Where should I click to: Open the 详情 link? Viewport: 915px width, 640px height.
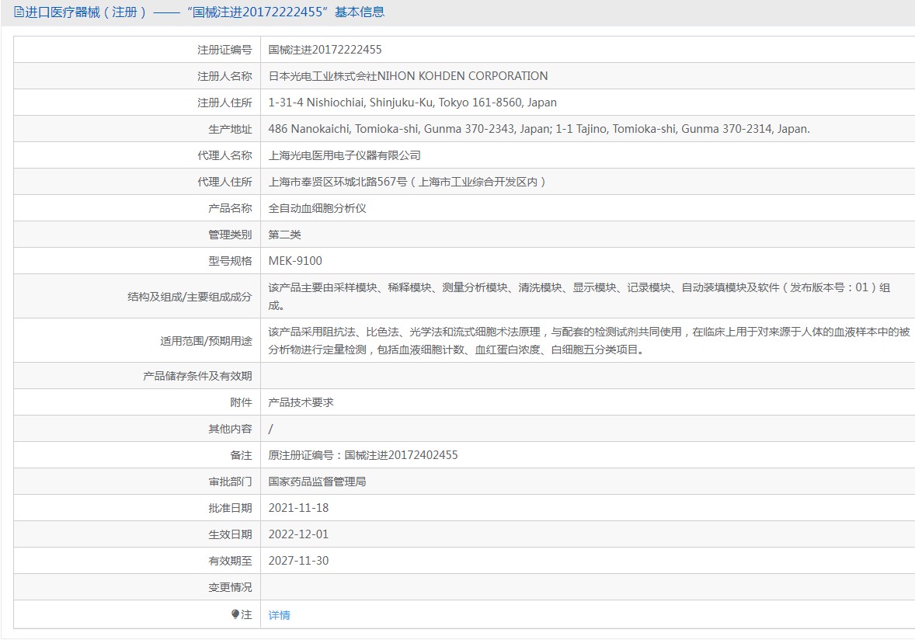[x=279, y=615]
